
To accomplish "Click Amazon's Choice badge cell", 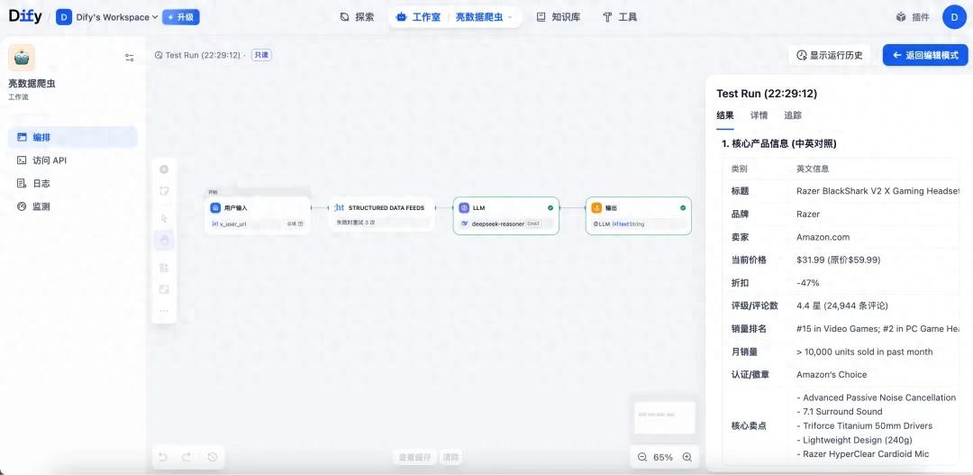I will 832,374.
